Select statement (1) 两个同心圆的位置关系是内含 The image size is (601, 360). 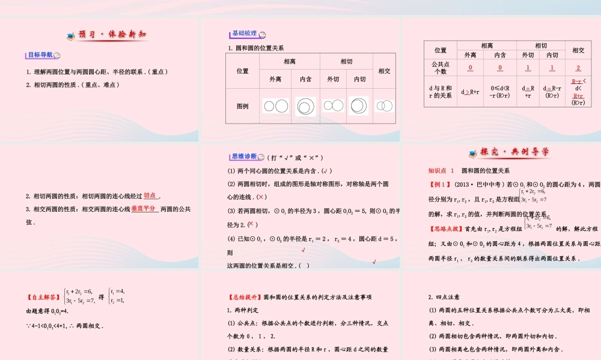(279, 171)
